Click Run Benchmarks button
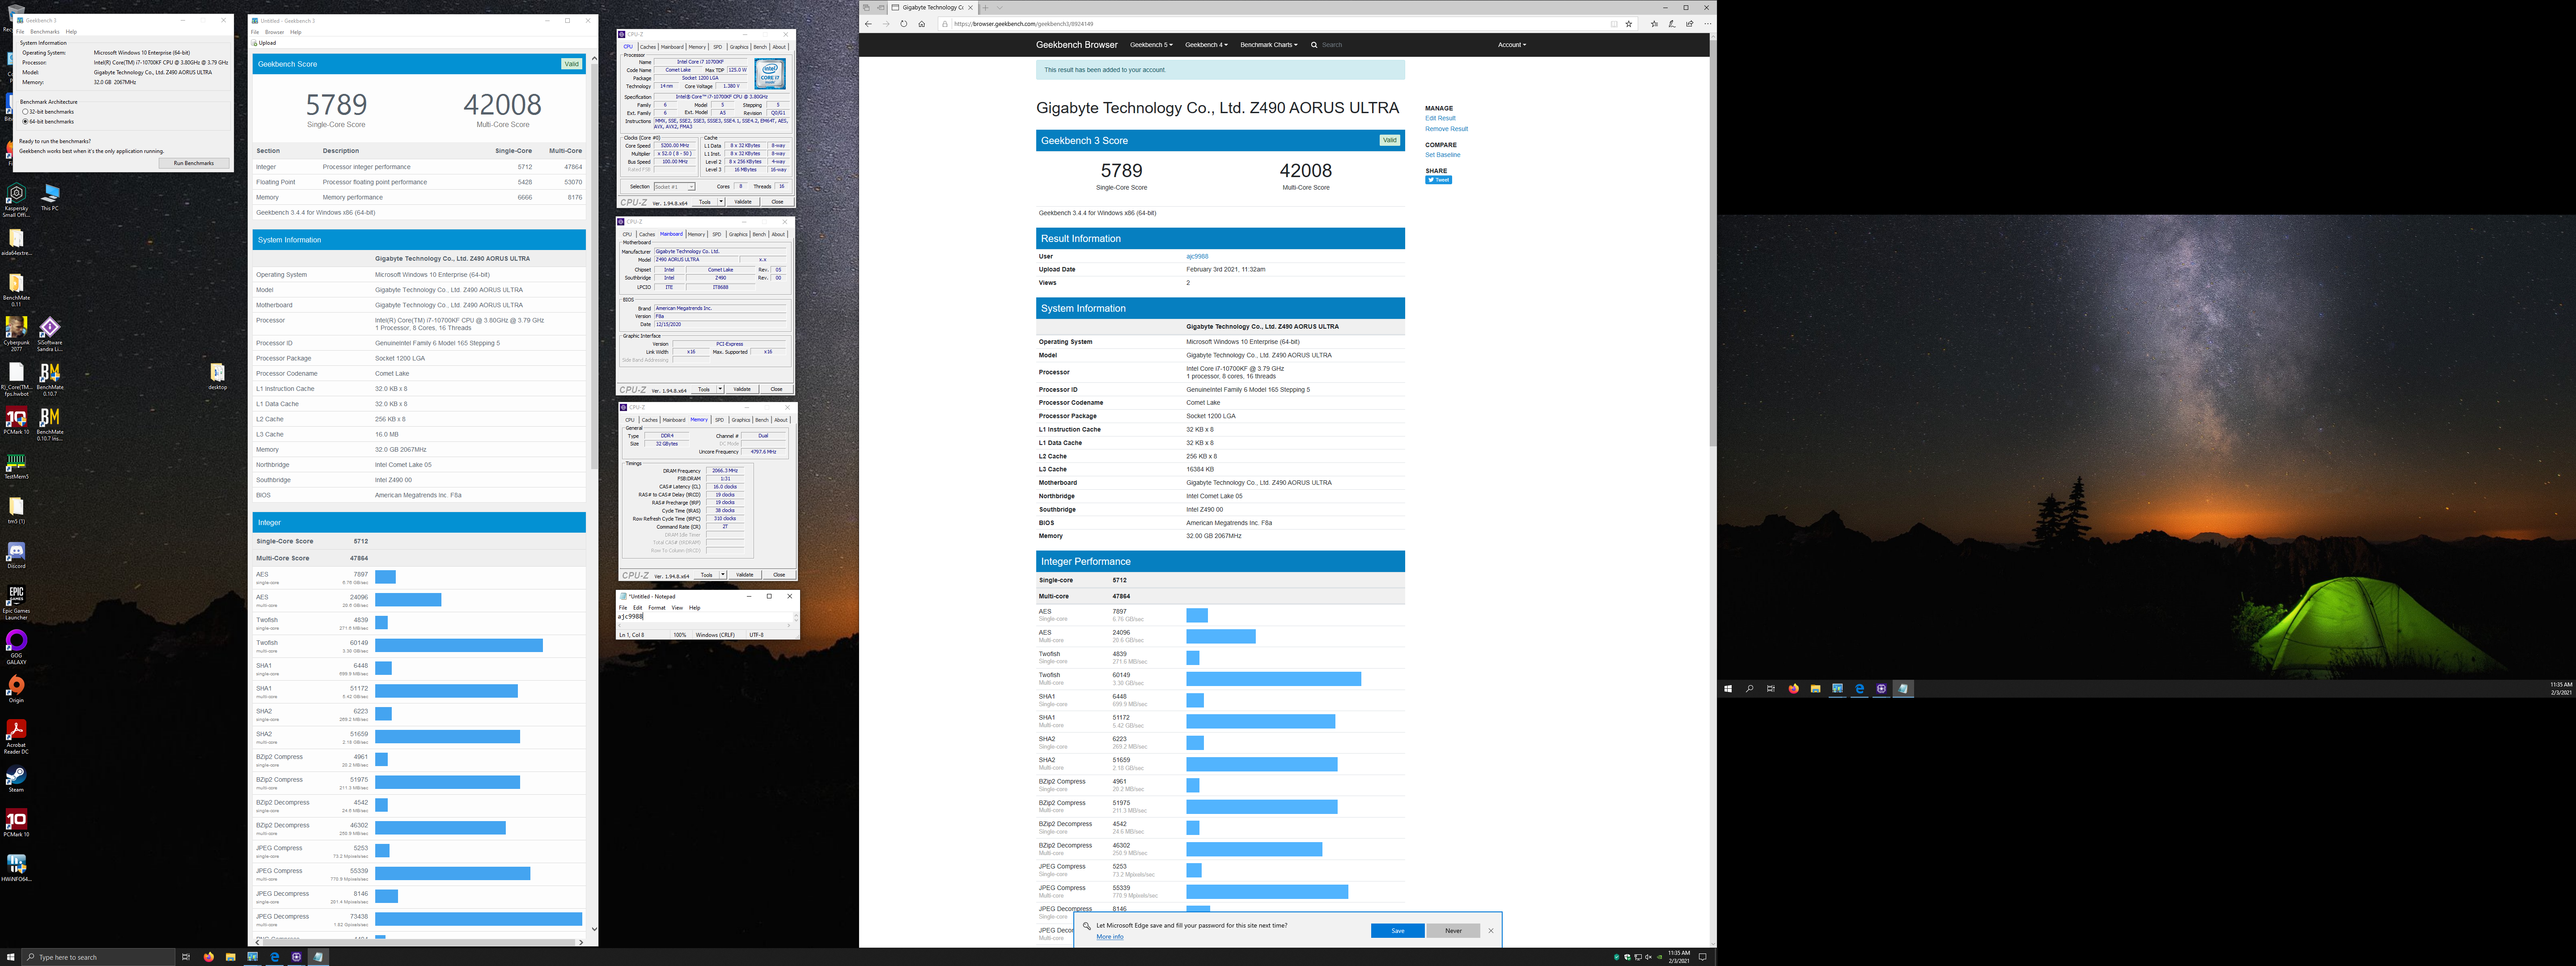Image resolution: width=2576 pixels, height=966 pixels. [194, 163]
